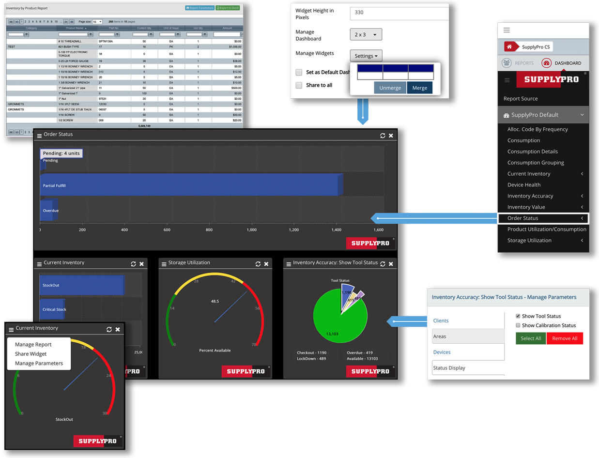Select Consumption Grouping in the sidebar
599x458 pixels.
point(536,163)
